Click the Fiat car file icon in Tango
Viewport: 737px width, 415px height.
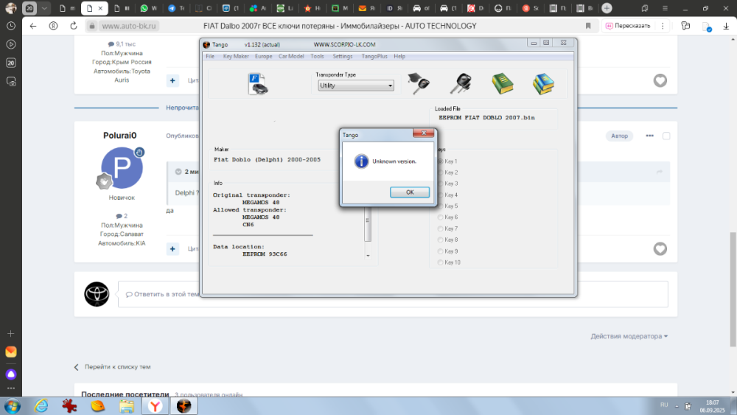click(257, 84)
